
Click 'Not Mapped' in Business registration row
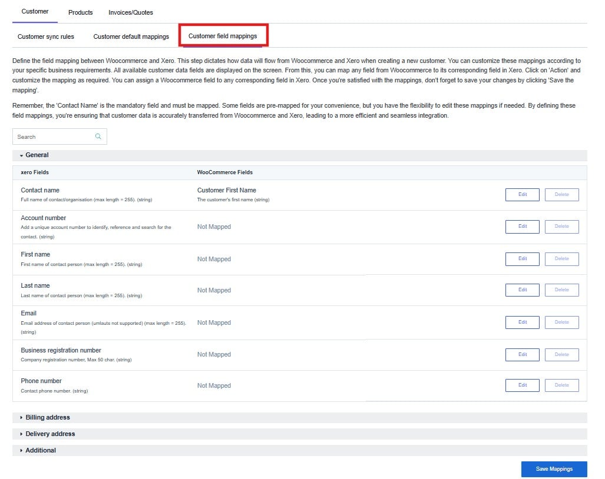coord(214,354)
